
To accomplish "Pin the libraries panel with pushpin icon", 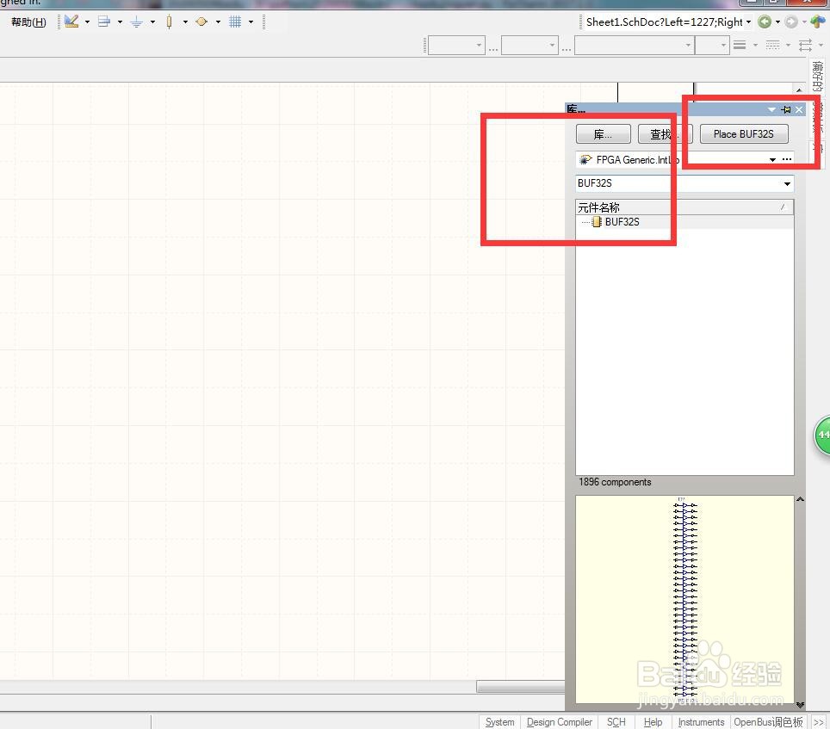I will click(786, 109).
